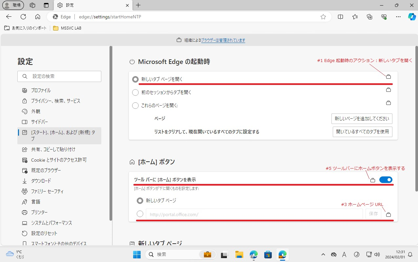Open サイドバー settings
The height and width of the screenshot is (262, 418).
click(x=59, y=122)
